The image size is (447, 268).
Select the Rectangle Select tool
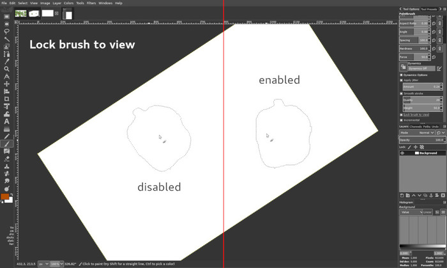[x=6, y=17]
